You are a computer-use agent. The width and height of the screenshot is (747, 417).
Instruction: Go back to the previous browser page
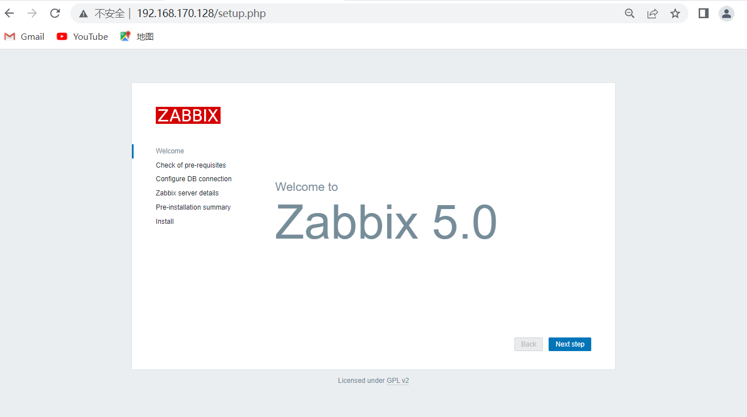10,13
